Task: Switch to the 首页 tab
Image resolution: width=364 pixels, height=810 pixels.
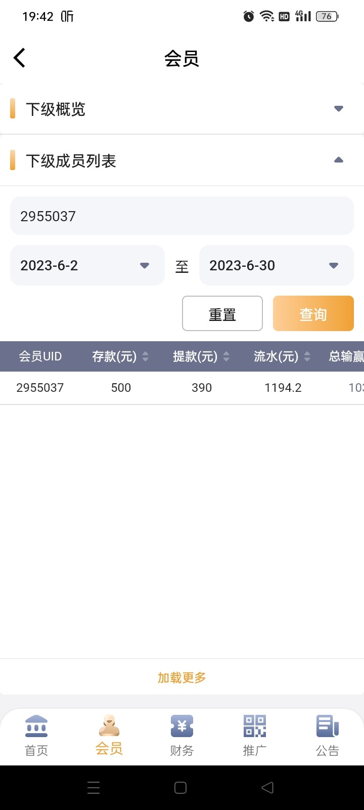Action: click(36, 735)
